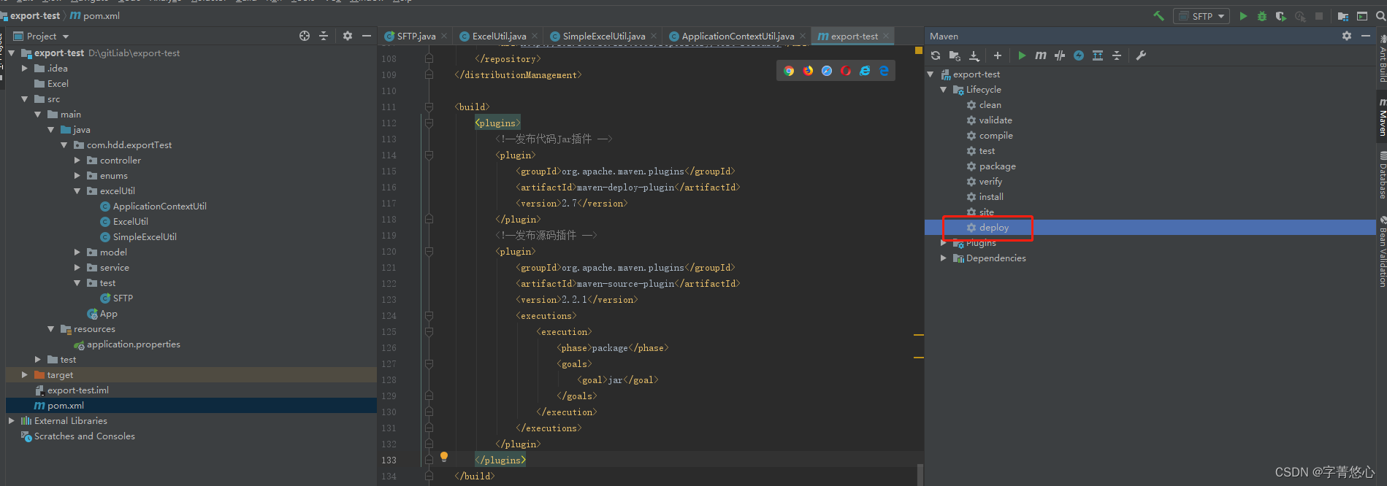The height and width of the screenshot is (486, 1387).
Task: Open in Safari browser icon
Action: [x=827, y=71]
